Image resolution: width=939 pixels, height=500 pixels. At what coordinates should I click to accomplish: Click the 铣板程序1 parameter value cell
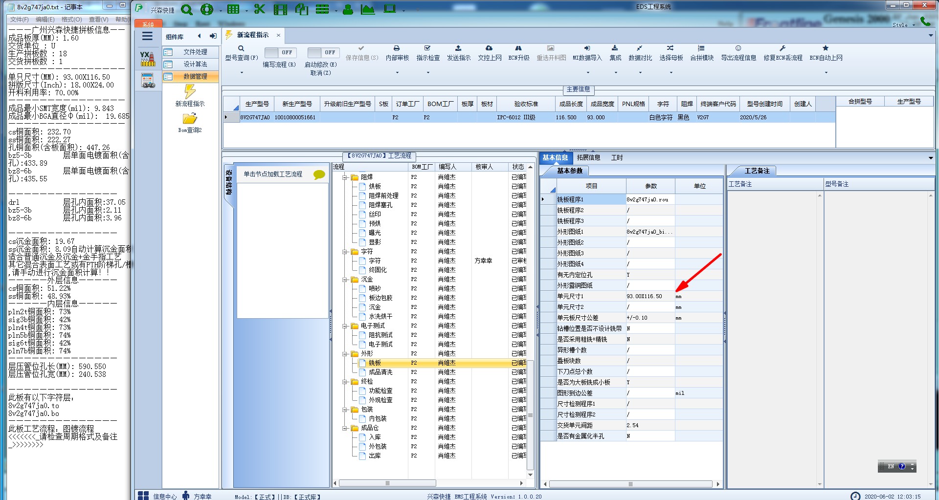[650, 199]
